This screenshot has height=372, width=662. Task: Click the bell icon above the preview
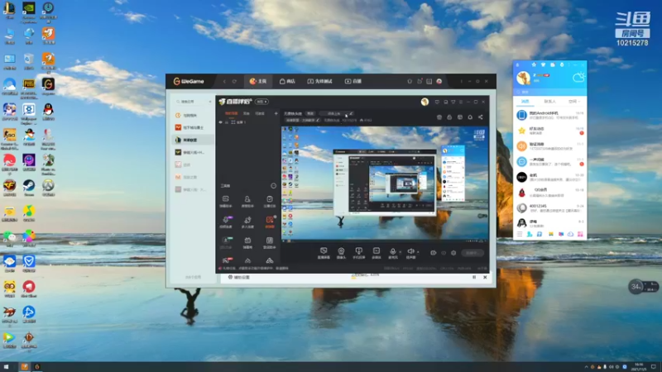click(470, 117)
